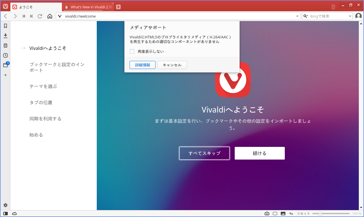The image size is (364, 217).
Task: Open the History panel
Action: click(5, 55)
